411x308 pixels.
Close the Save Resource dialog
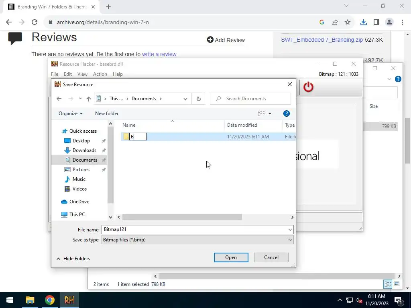tap(290, 84)
